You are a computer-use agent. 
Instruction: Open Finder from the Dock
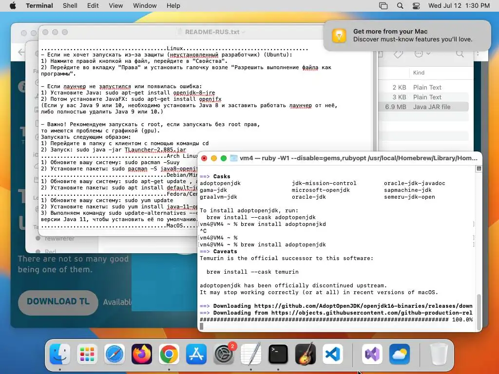[60, 354]
